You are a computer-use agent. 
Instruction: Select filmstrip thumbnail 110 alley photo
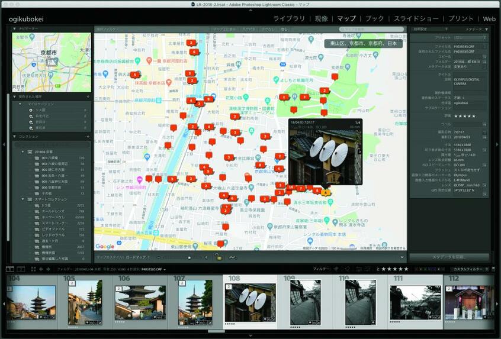361,302
